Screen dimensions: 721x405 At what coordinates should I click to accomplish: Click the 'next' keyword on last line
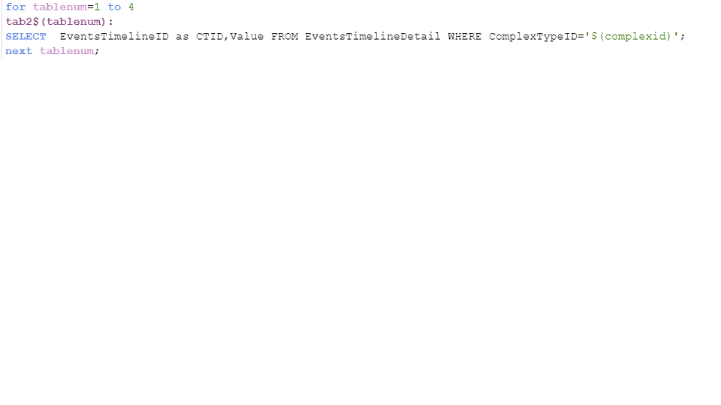[x=19, y=51]
